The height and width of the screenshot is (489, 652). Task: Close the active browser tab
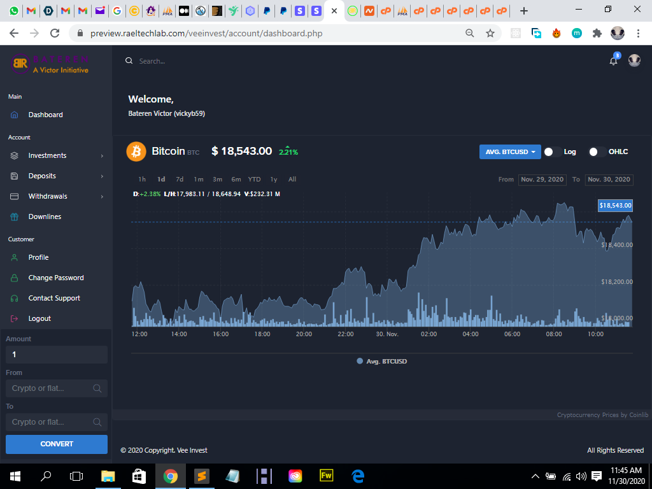(x=334, y=11)
